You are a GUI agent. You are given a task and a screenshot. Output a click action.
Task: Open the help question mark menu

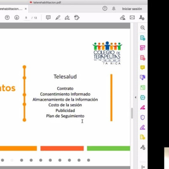(105, 8)
